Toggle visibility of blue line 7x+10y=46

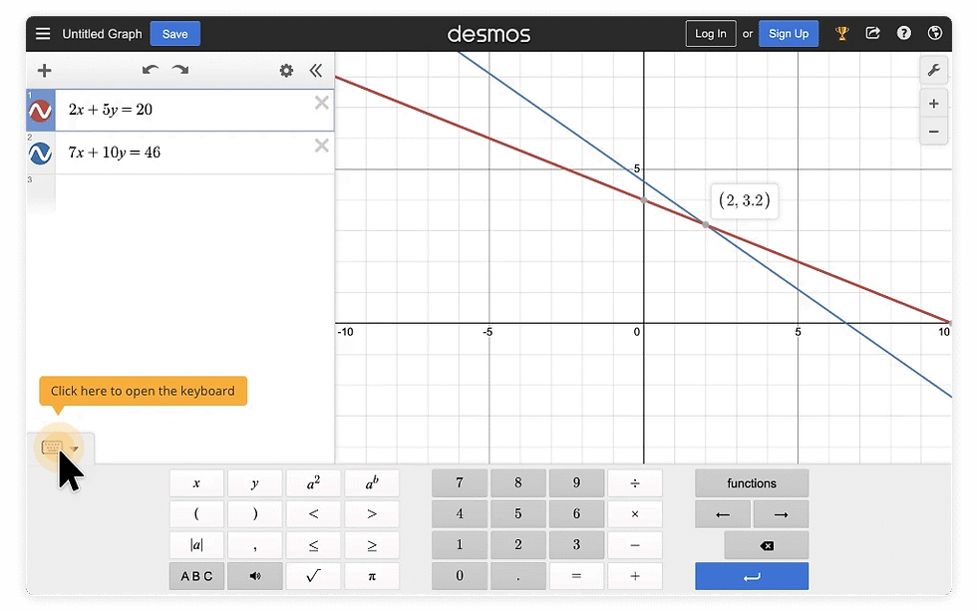click(41, 153)
